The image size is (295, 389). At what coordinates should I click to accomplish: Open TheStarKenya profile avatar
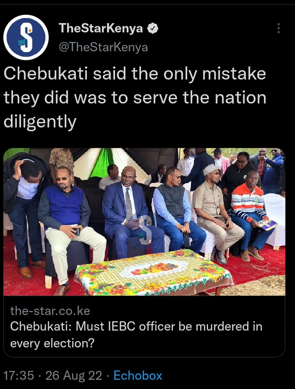[x=26, y=37]
